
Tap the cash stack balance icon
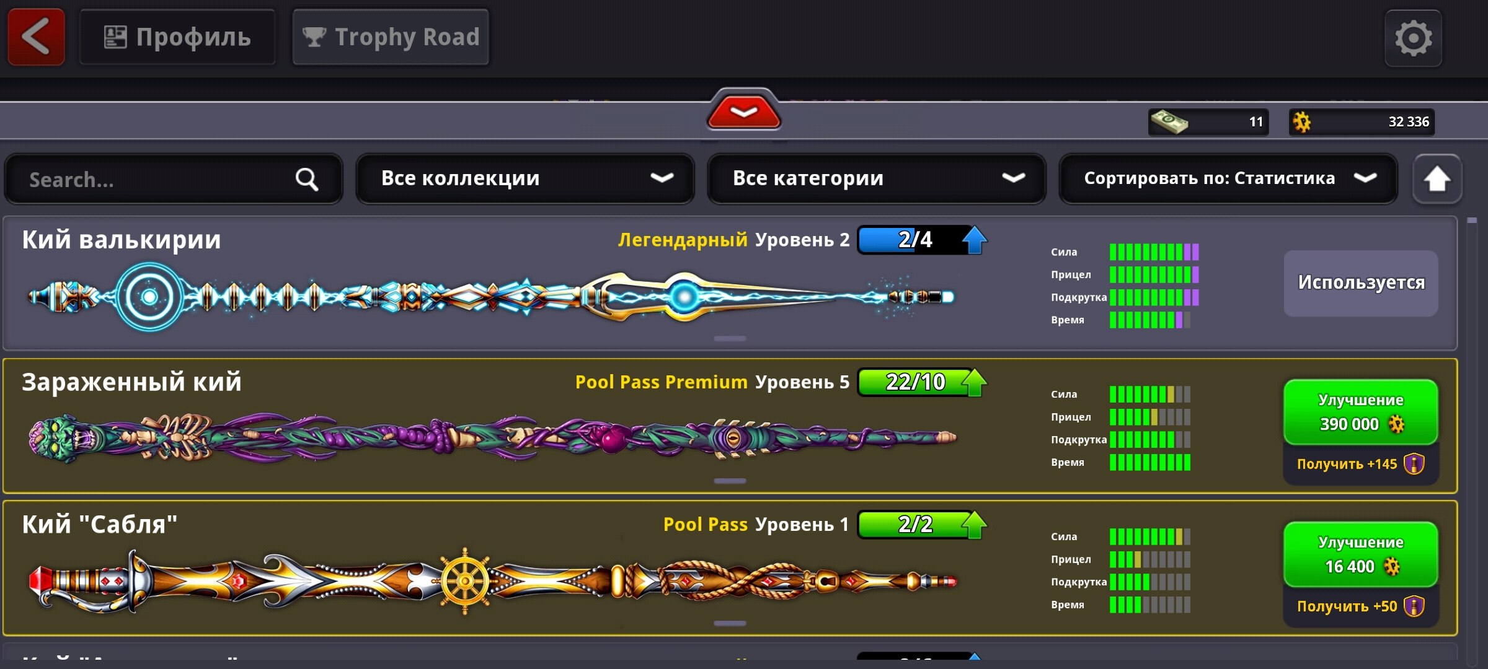(1169, 121)
